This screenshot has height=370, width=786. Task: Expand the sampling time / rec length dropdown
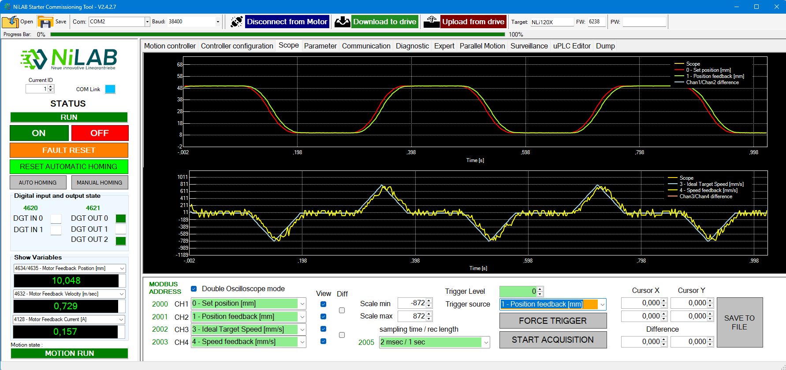click(486, 342)
